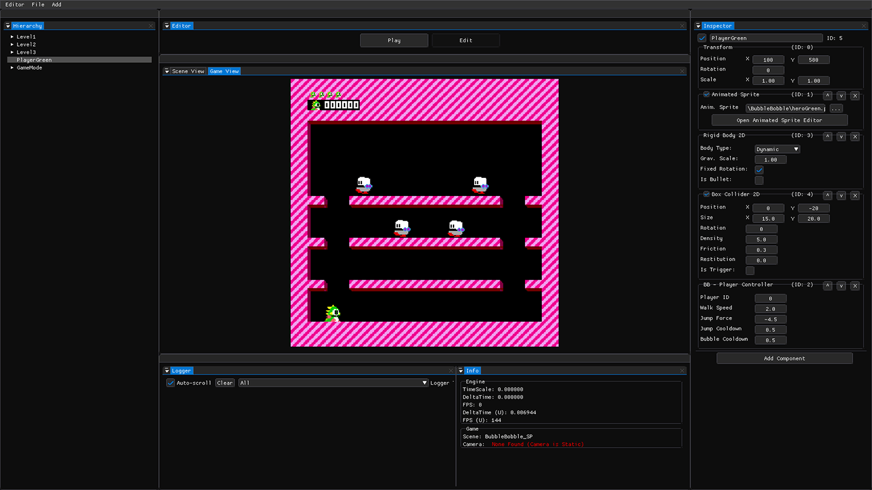Open Animated Sprite Editor
This screenshot has width=872, height=490.
779,120
